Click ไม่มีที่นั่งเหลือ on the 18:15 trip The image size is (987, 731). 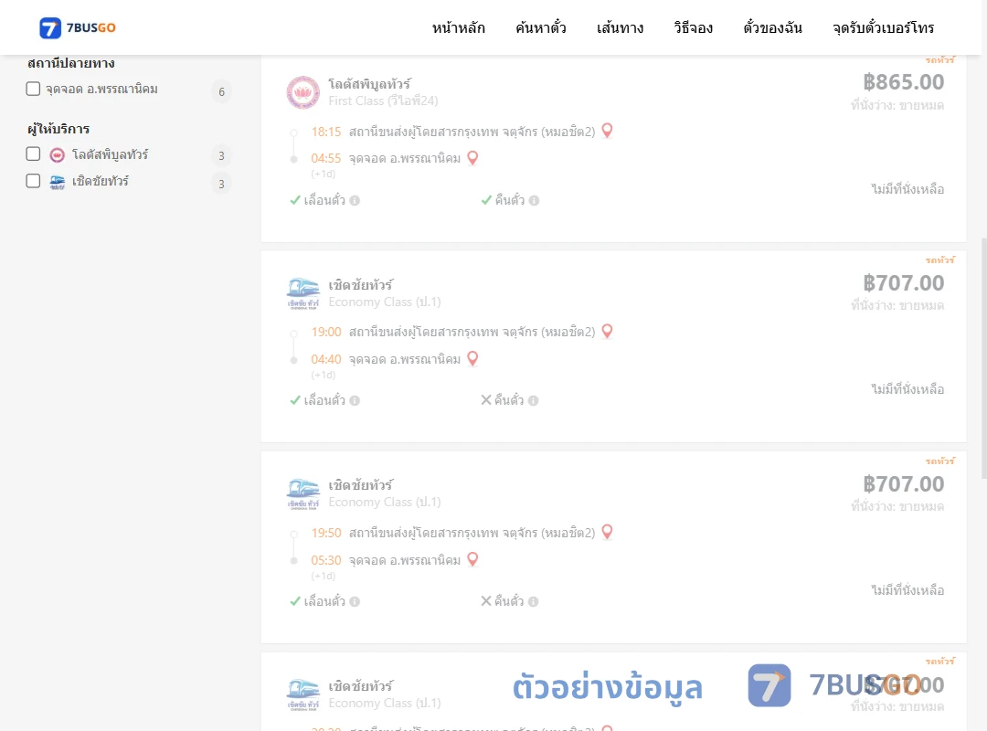coord(907,189)
